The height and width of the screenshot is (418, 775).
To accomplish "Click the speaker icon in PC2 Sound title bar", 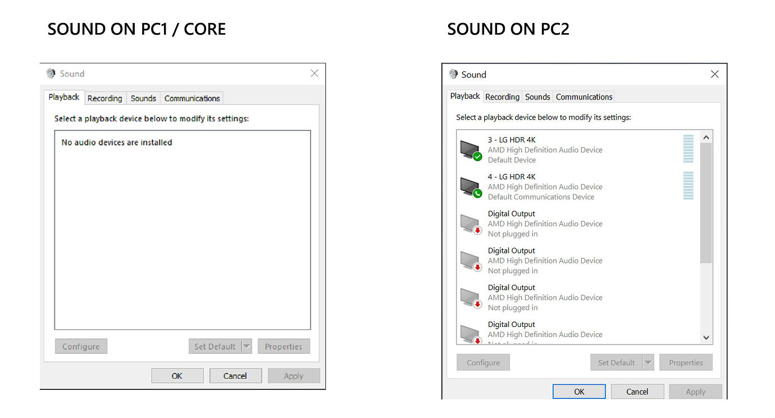I will coord(453,75).
